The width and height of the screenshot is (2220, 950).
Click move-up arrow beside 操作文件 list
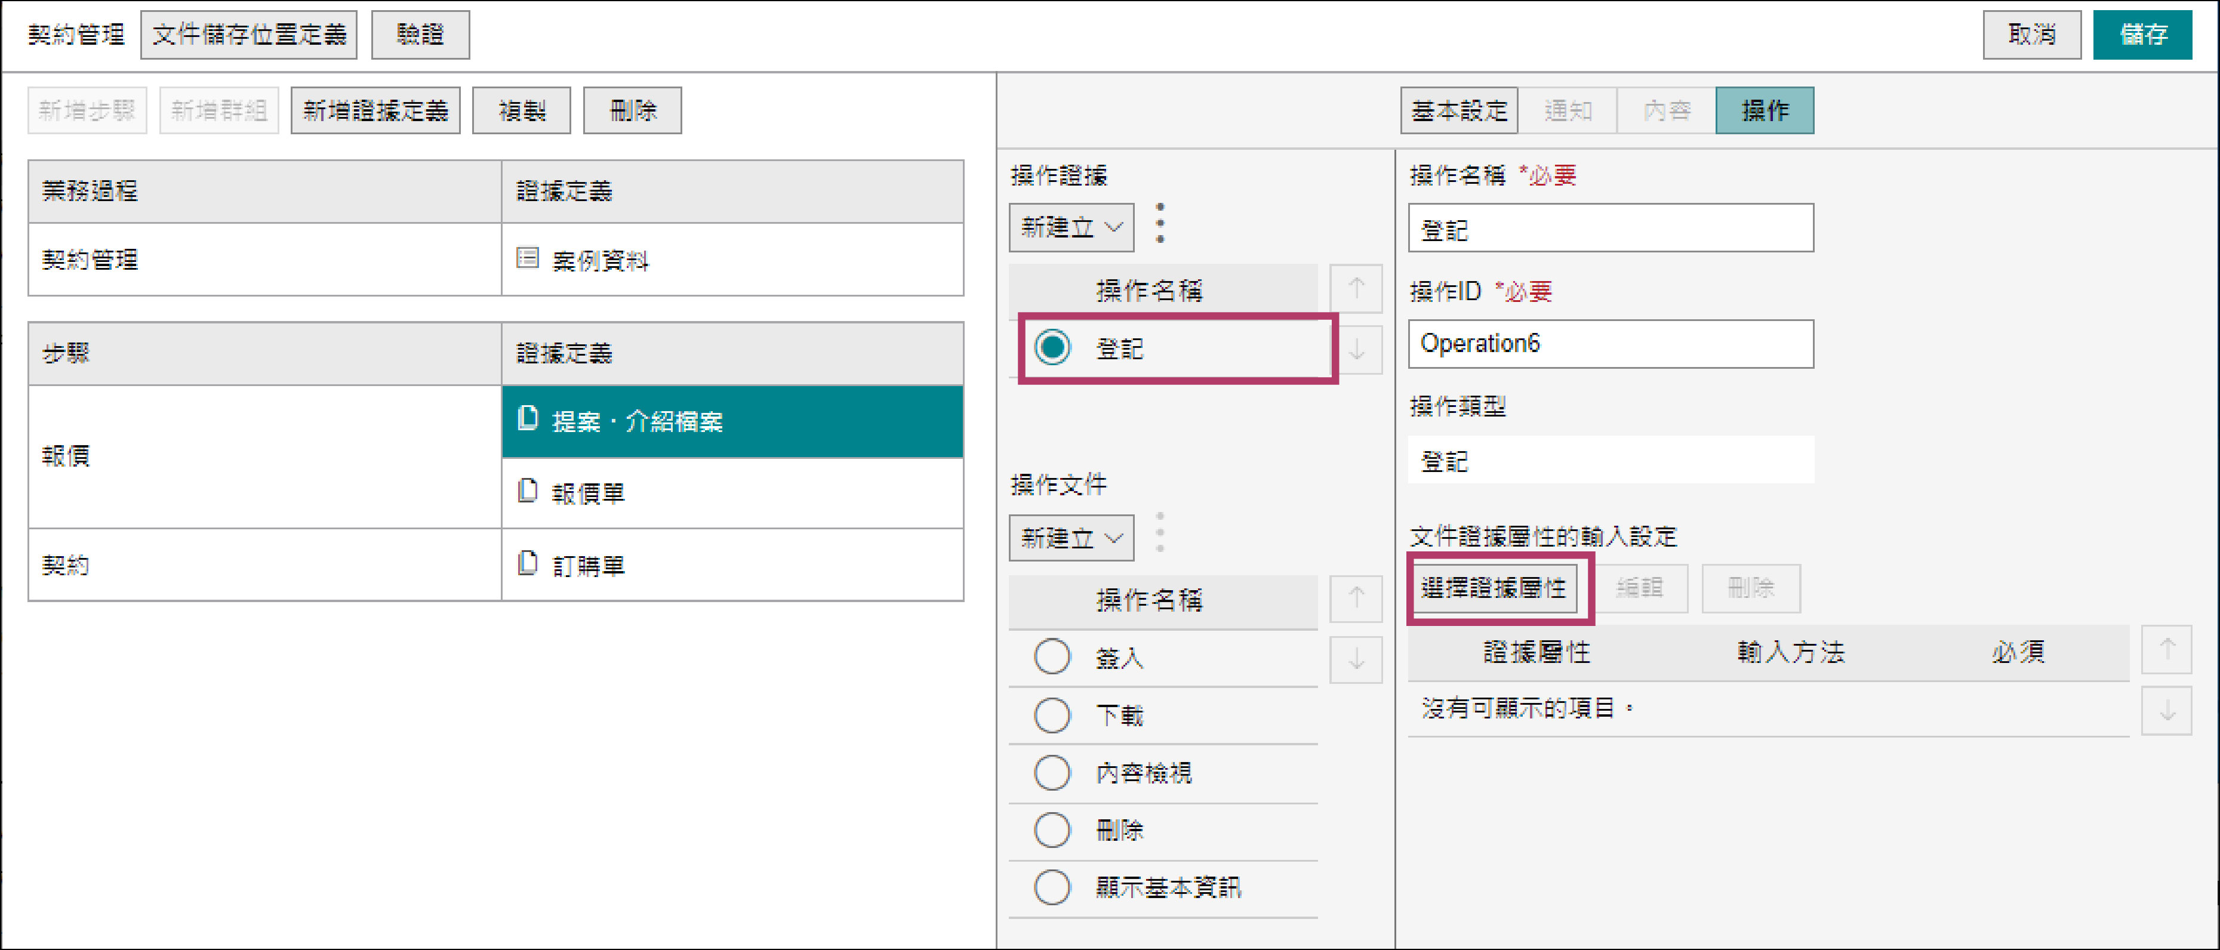pyautogui.click(x=1356, y=598)
